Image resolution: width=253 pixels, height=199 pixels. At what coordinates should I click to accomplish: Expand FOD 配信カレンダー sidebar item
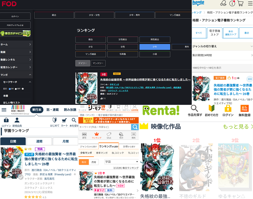point(16,67)
